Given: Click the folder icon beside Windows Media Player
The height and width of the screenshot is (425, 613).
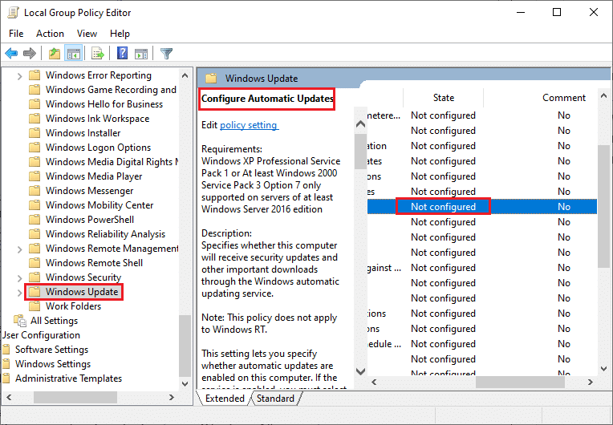Looking at the screenshot, I should point(35,176).
